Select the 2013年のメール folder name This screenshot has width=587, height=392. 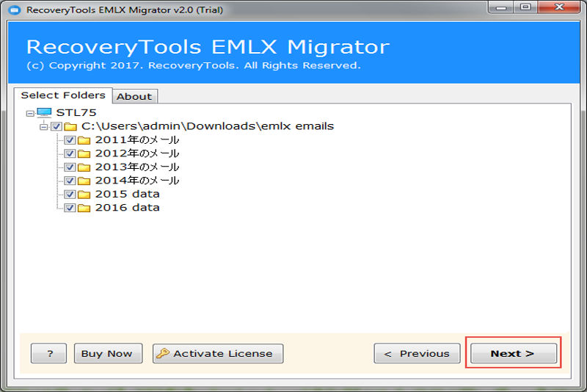(x=137, y=167)
